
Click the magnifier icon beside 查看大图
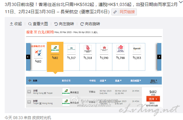pyautogui.click(x=30, y=24)
